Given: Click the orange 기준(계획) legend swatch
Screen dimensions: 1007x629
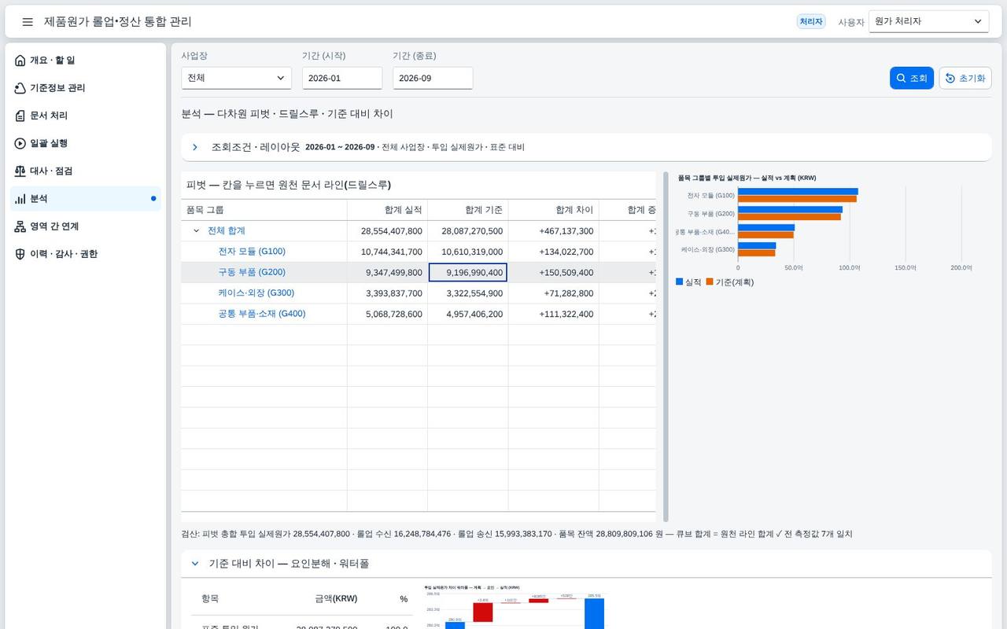Looking at the screenshot, I should [x=710, y=282].
